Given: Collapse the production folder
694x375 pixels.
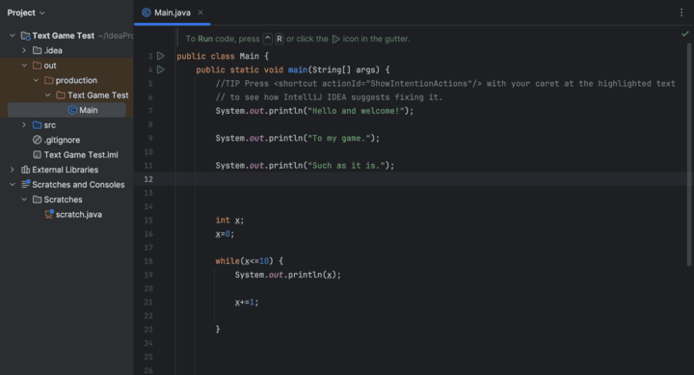Looking at the screenshot, I should (x=36, y=80).
